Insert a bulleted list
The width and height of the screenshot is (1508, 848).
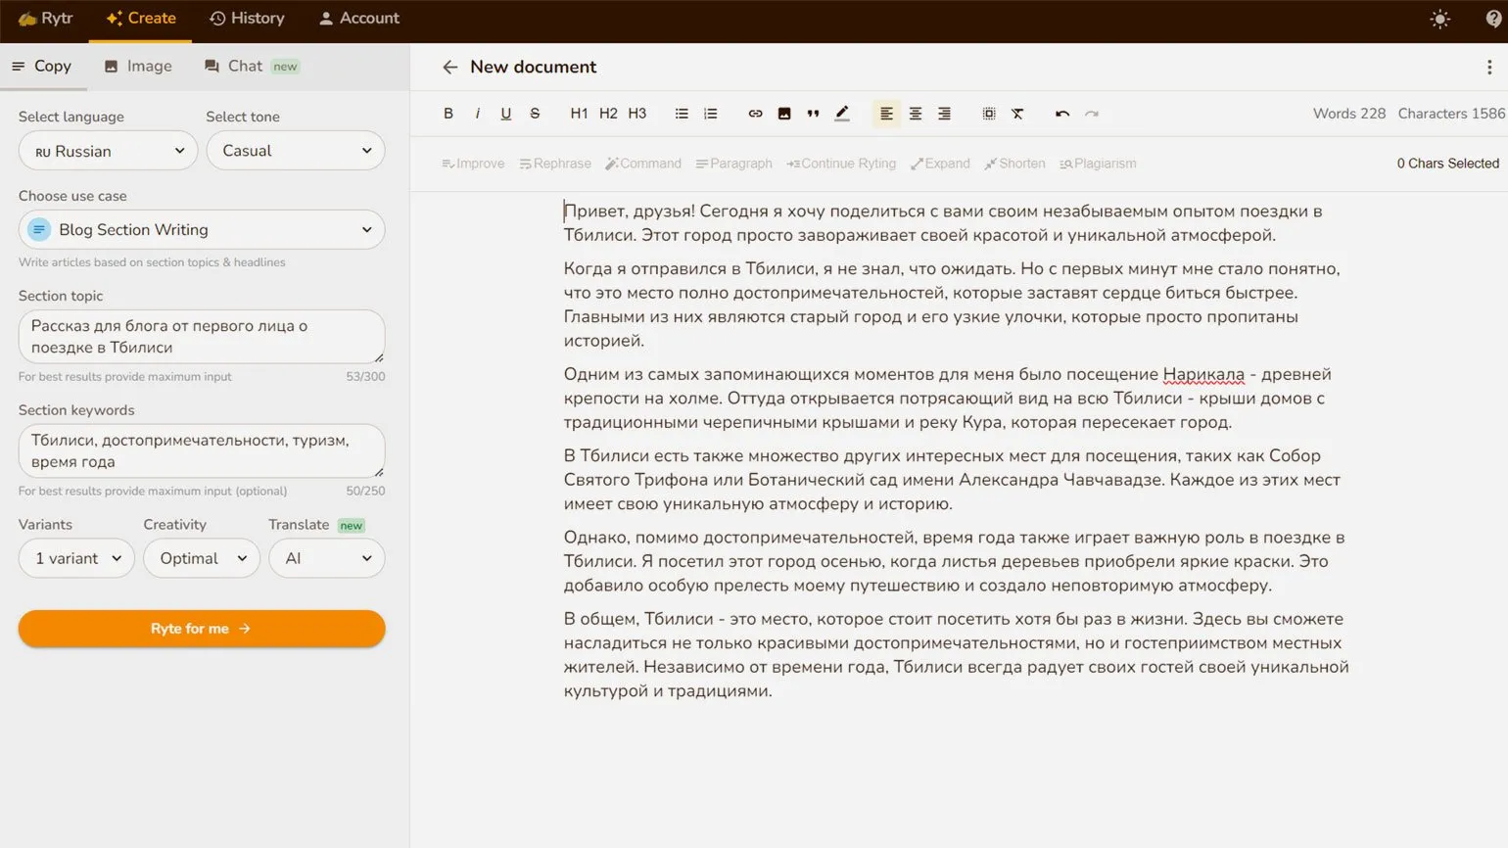[682, 114]
